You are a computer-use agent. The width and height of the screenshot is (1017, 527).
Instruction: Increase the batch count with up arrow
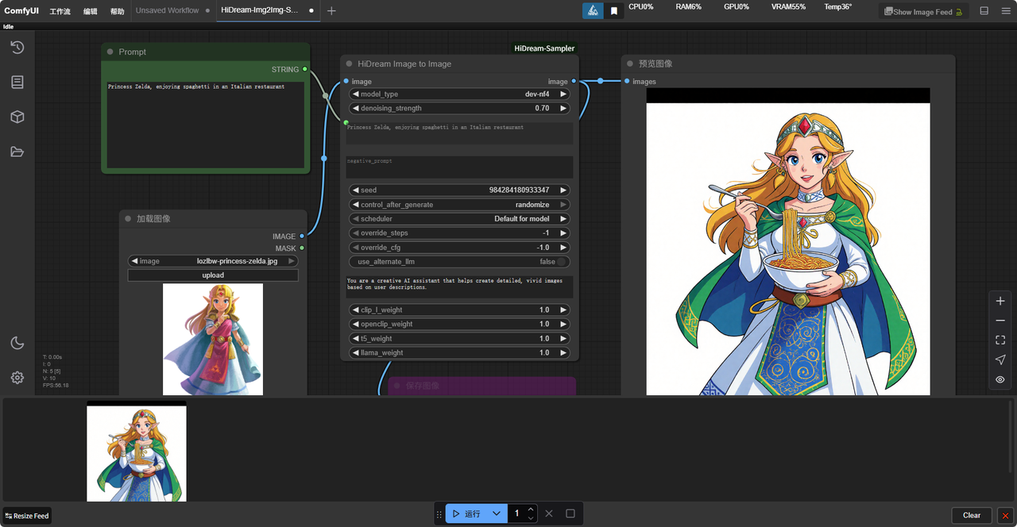(x=532, y=509)
